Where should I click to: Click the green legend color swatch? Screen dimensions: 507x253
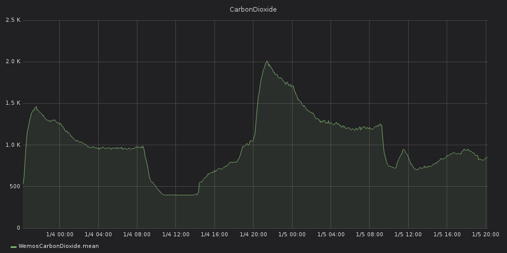pos(13,247)
